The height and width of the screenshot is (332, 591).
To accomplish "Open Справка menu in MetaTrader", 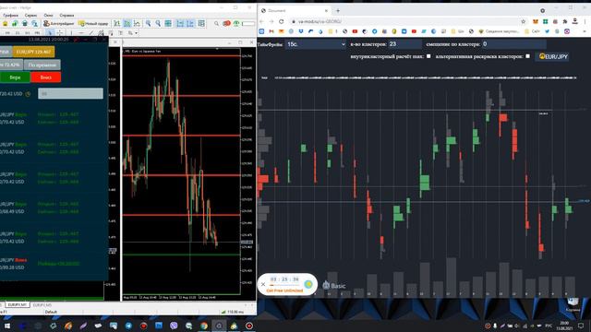I will 66,16.
